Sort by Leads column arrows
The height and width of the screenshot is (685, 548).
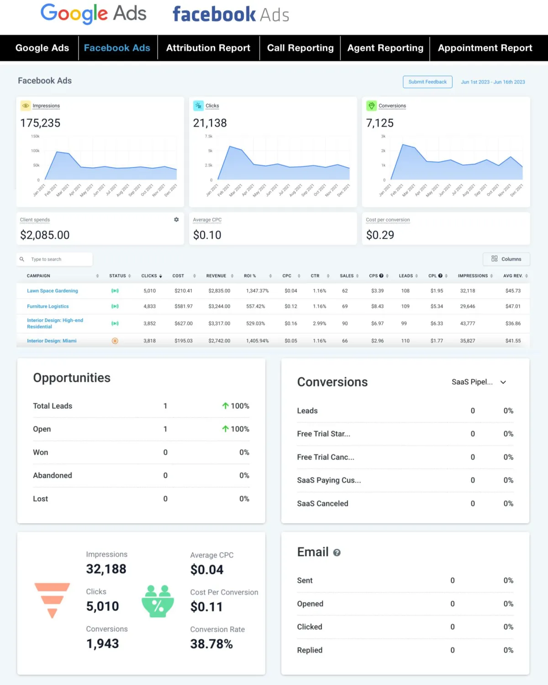pos(416,276)
